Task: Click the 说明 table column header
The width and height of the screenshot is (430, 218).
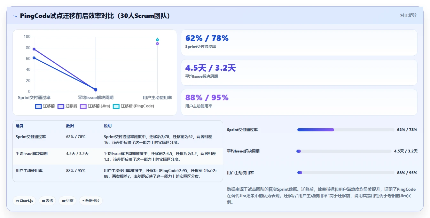Action: coord(108,126)
